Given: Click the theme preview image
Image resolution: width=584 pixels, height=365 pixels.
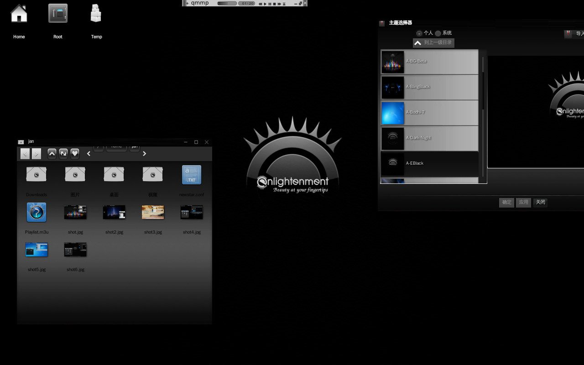Looking at the screenshot, I should (536, 112).
